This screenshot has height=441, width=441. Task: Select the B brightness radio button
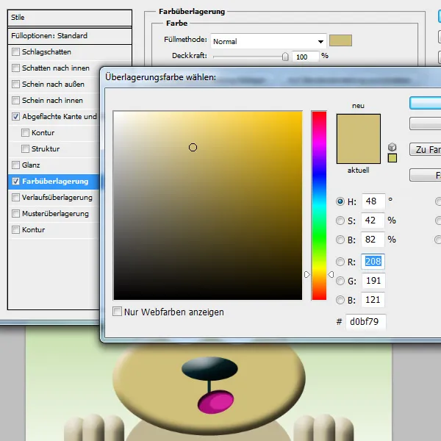[x=340, y=240]
